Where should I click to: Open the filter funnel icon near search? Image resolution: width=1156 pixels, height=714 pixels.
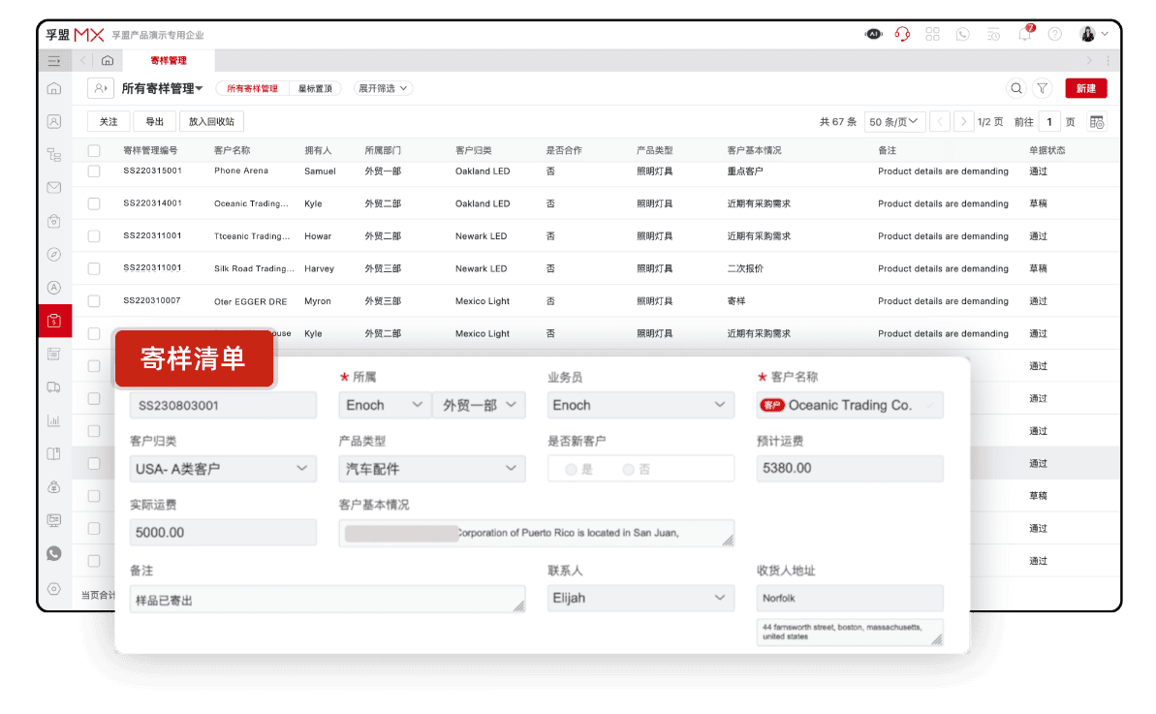[x=1042, y=88]
